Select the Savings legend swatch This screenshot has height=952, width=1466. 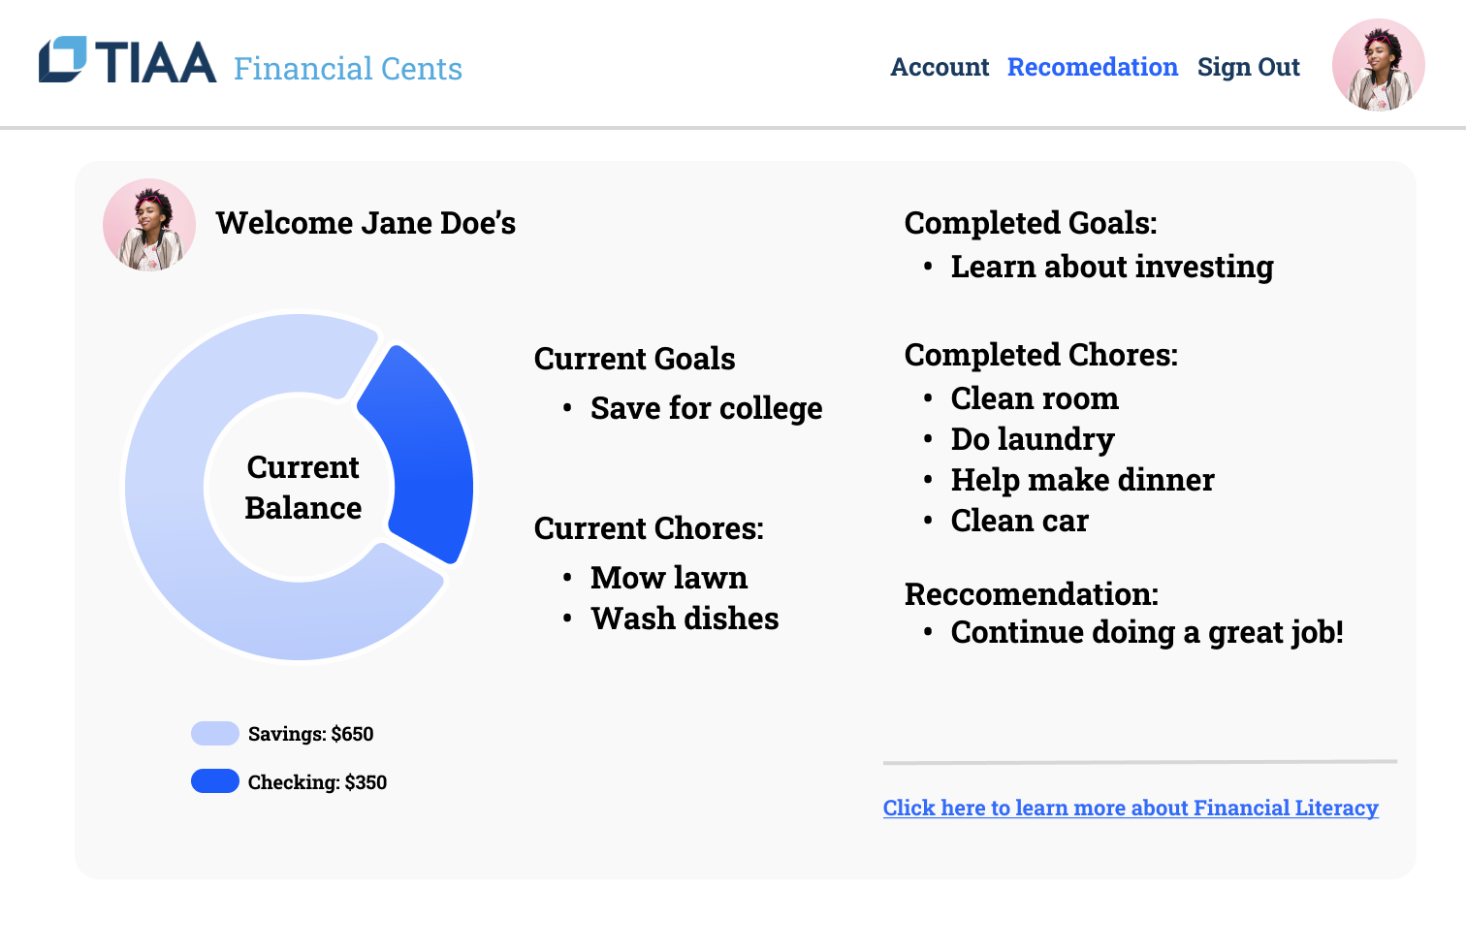click(214, 733)
